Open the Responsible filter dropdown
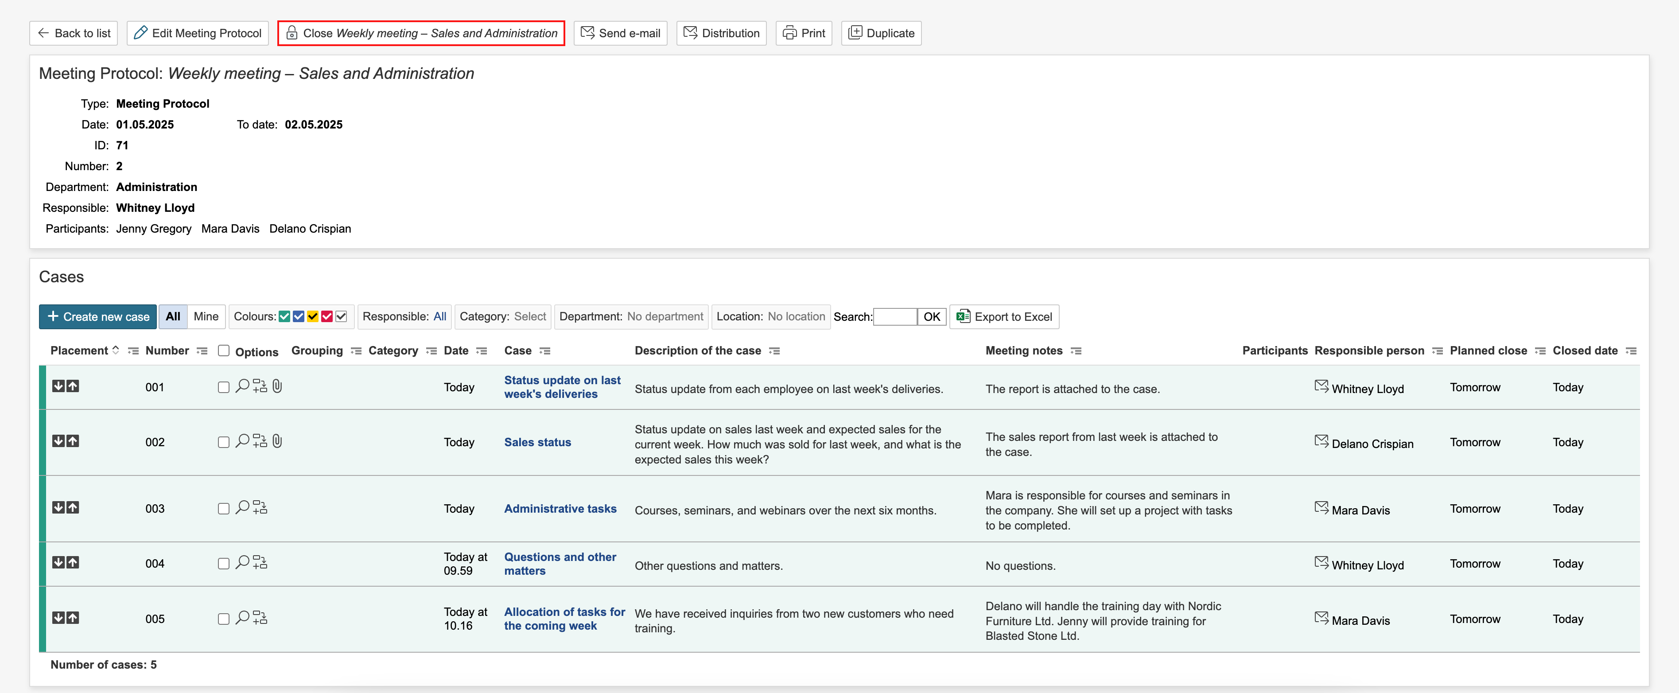1679x693 pixels. point(439,316)
